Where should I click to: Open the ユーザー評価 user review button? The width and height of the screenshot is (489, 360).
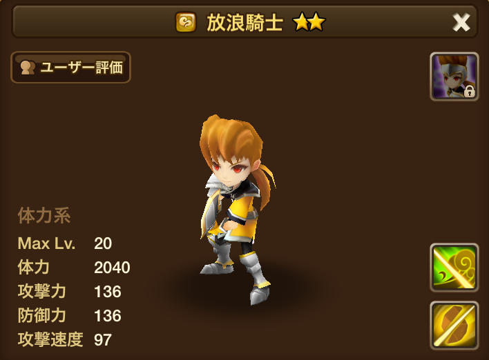[x=70, y=68]
